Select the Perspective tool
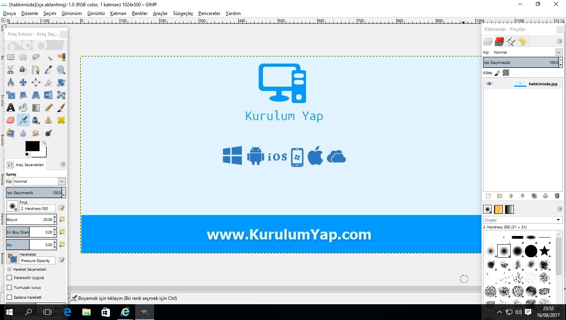 (36, 95)
